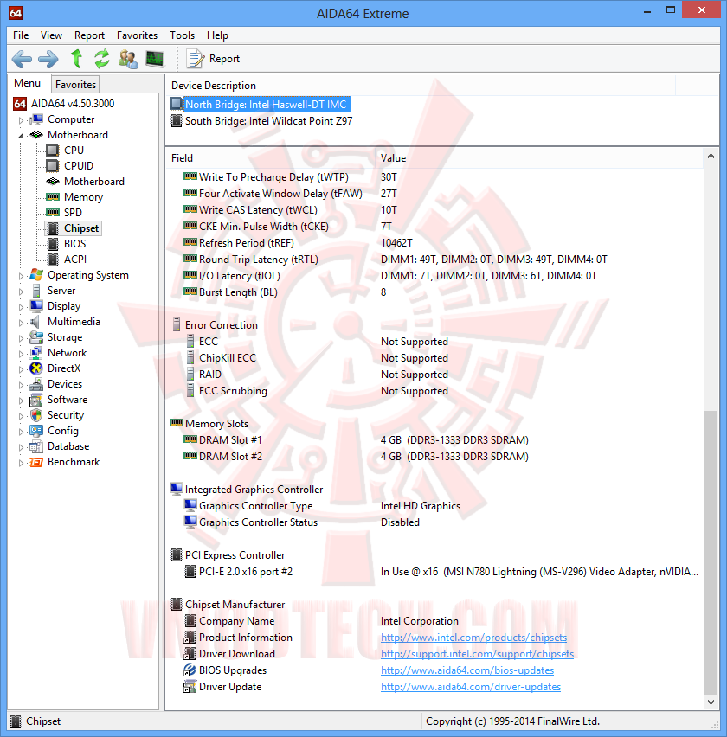
Task: Click the Config icon in tree
Action: coord(36,431)
